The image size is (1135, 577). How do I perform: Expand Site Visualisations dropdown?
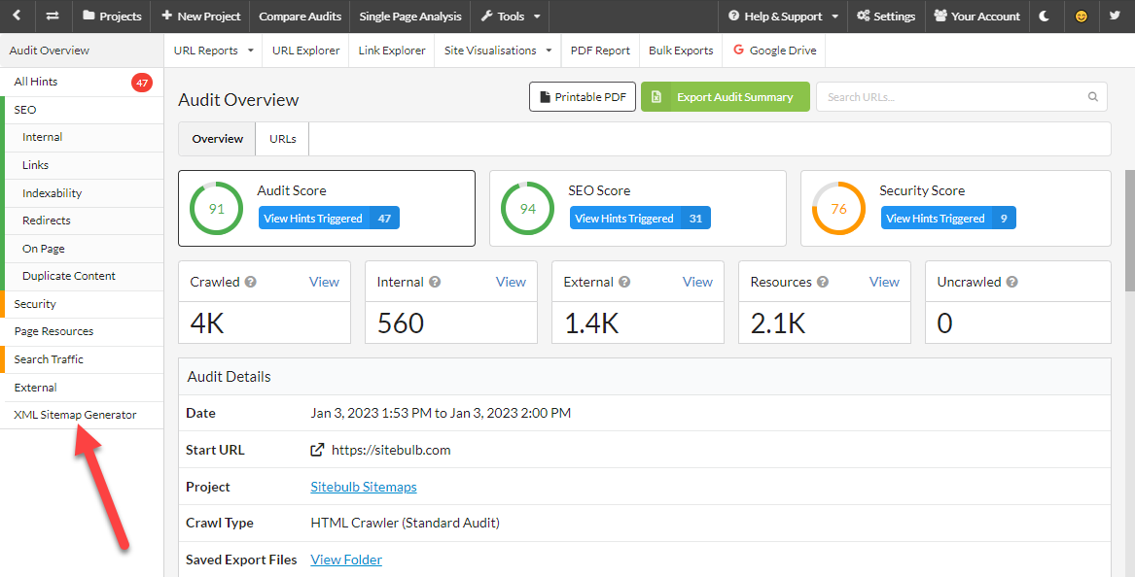[498, 51]
